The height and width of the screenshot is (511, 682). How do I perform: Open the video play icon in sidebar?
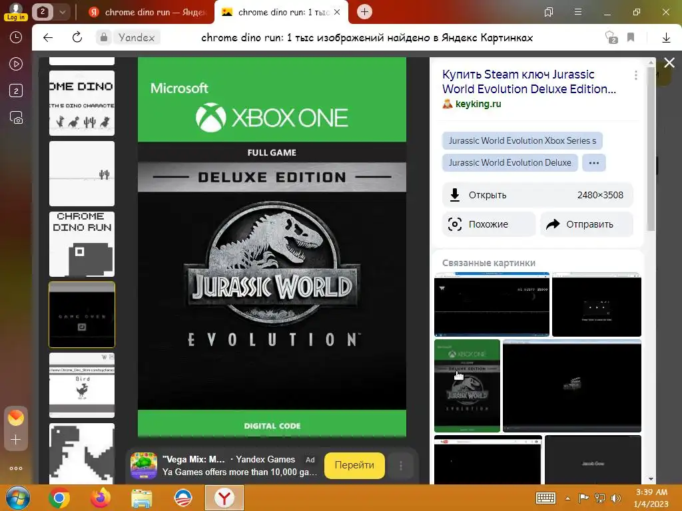tap(16, 64)
